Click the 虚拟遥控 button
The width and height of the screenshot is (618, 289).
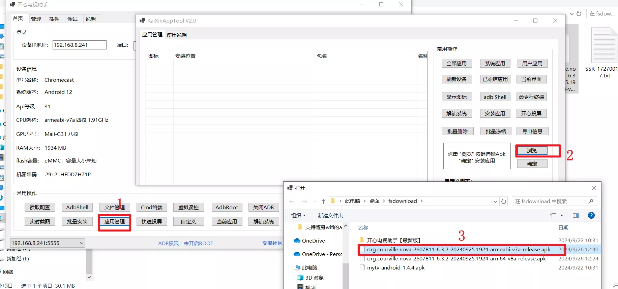[x=188, y=208]
